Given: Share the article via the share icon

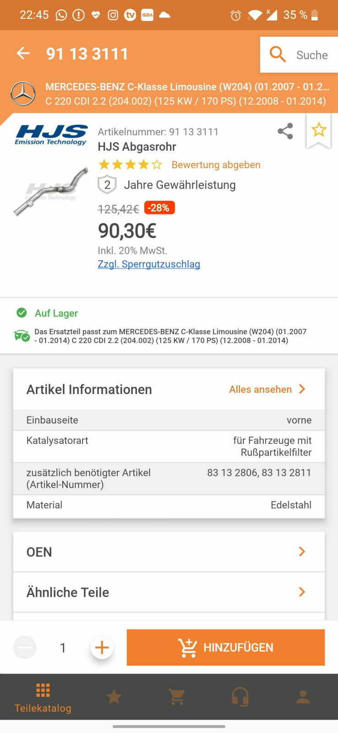Looking at the screenshot, I should tap(285, 131).
